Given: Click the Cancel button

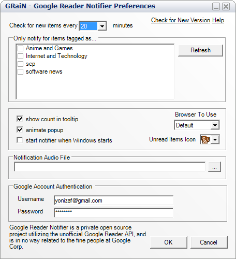Looking at the screenshot, I should click(x=209, y=242).
